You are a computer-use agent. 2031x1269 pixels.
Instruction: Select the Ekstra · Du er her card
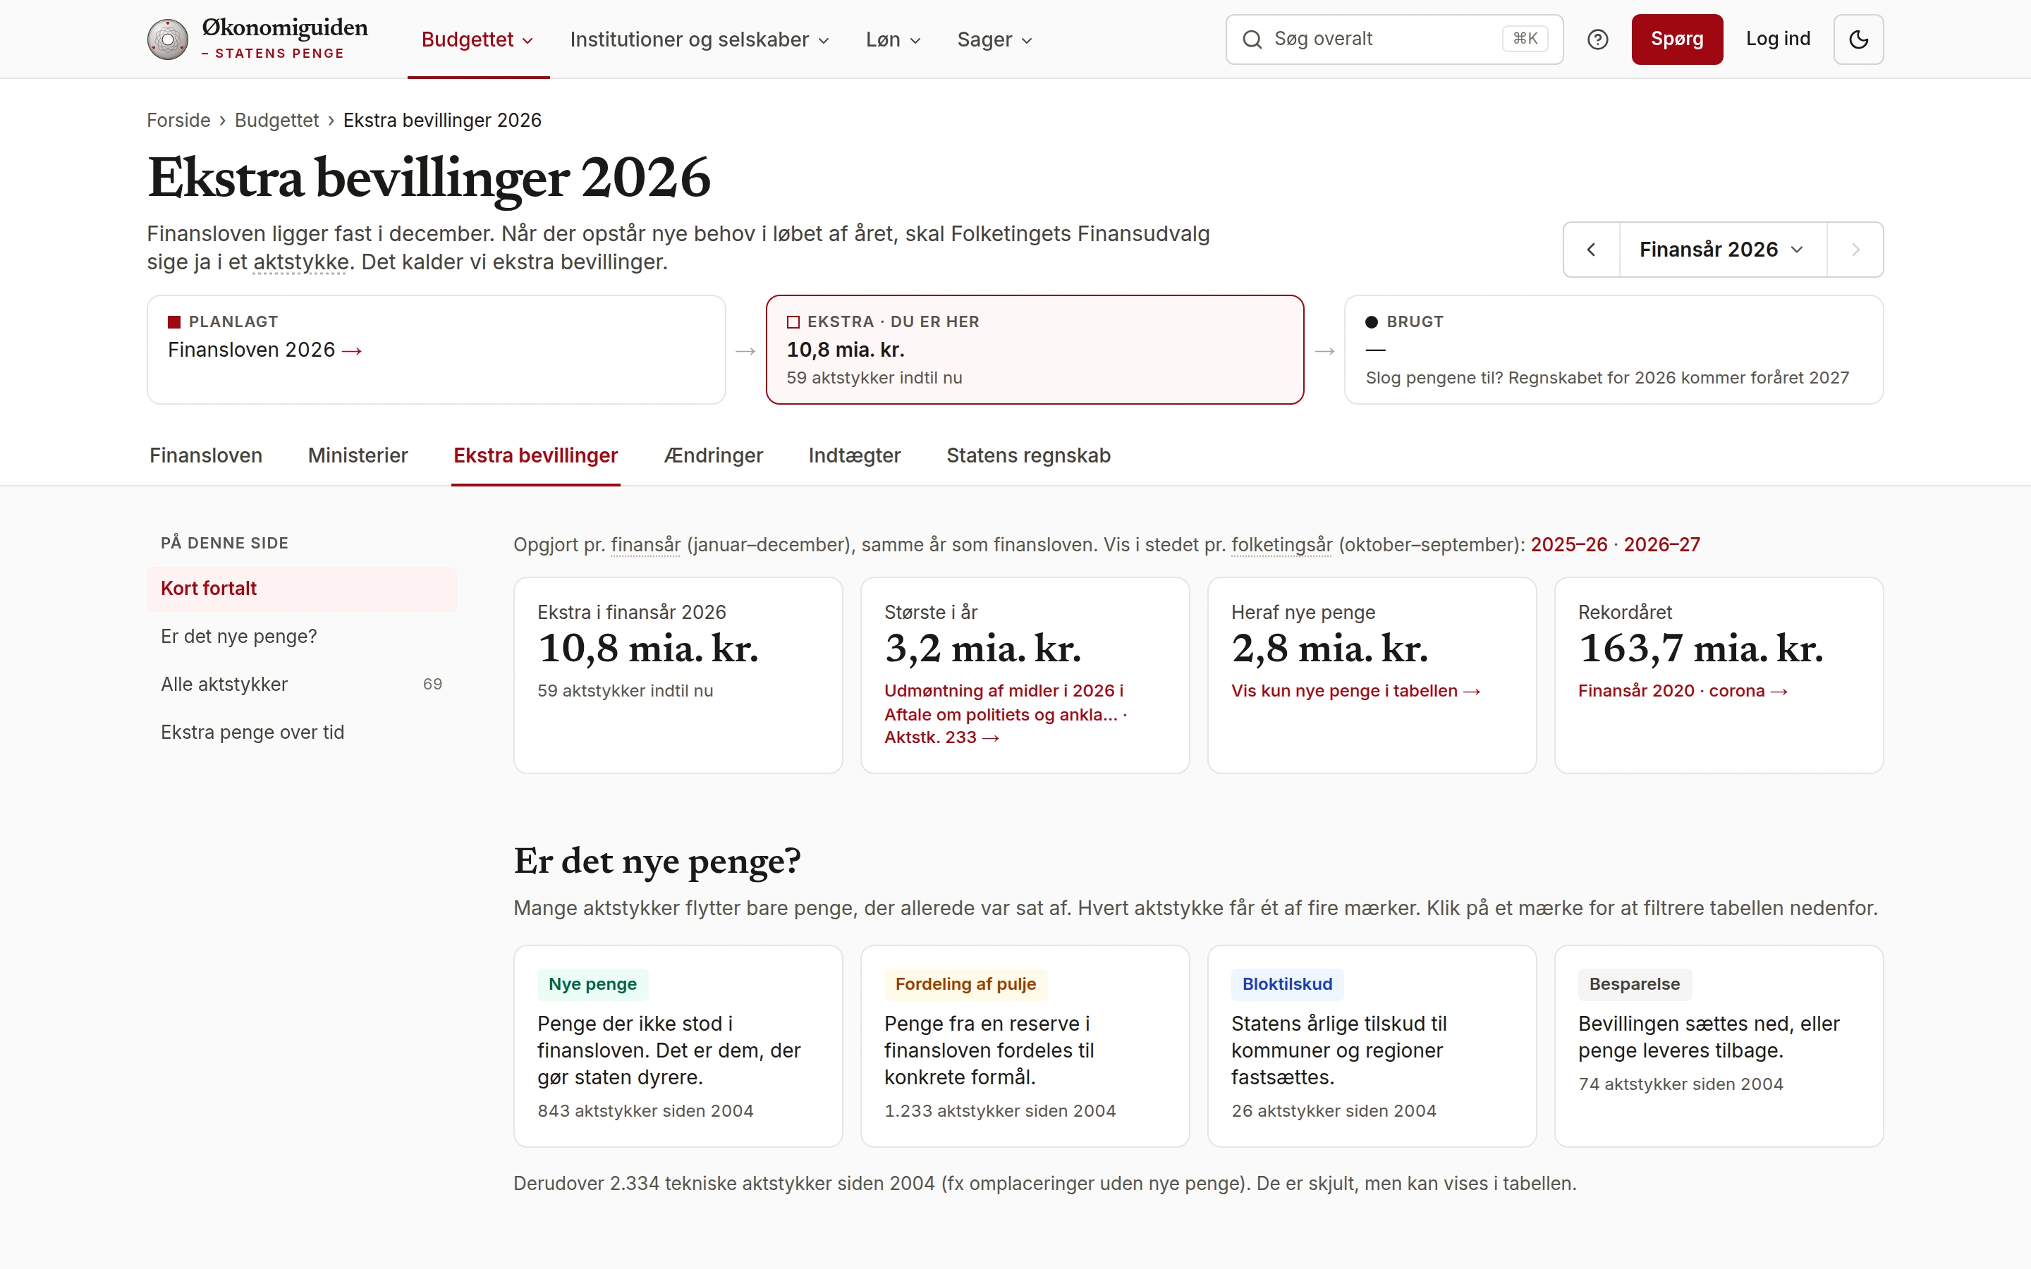click(x=1034, y=349)
